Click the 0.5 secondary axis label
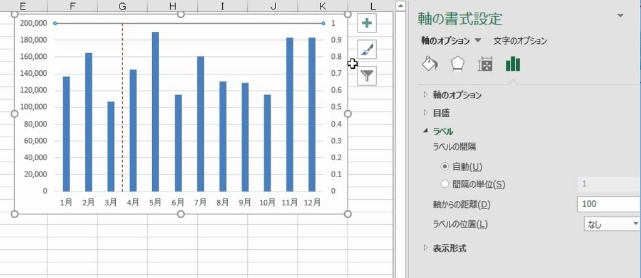641x278 pixels. coord(336,107)
